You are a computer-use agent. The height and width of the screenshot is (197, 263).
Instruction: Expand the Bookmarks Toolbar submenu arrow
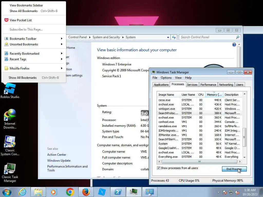[x=62, y=38]
